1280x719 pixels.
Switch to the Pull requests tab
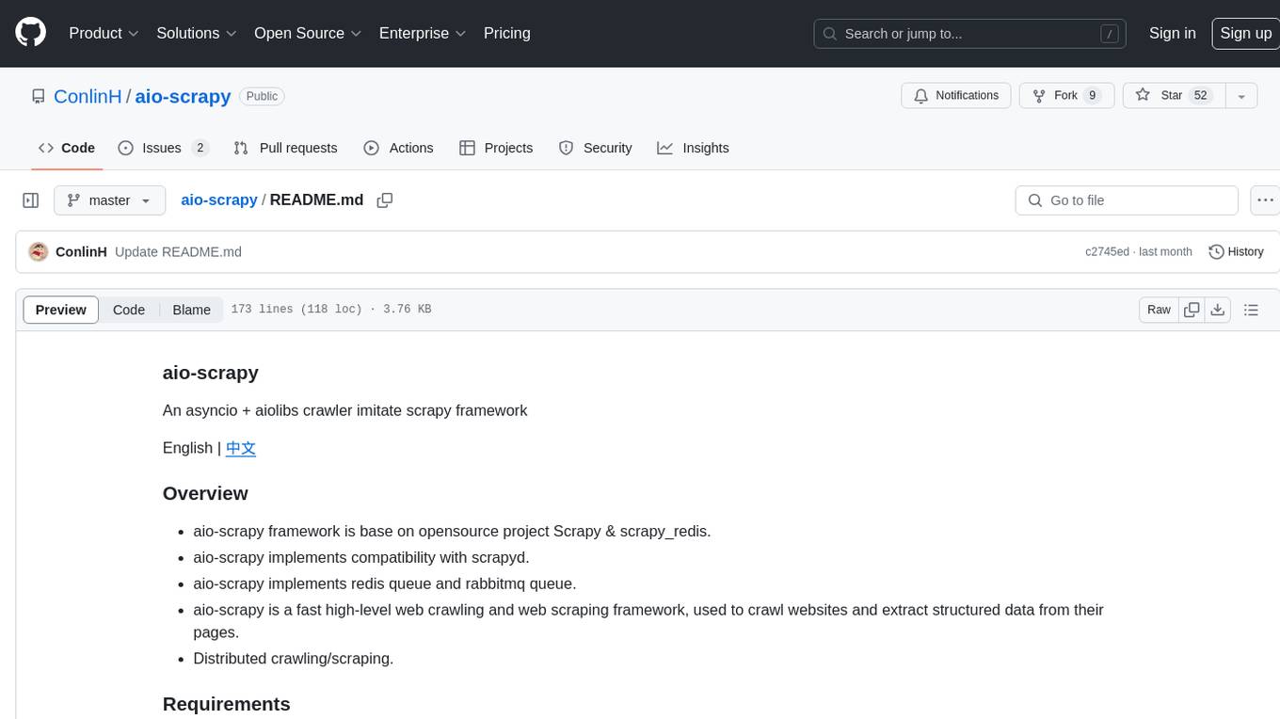click(x=285, y=148)
